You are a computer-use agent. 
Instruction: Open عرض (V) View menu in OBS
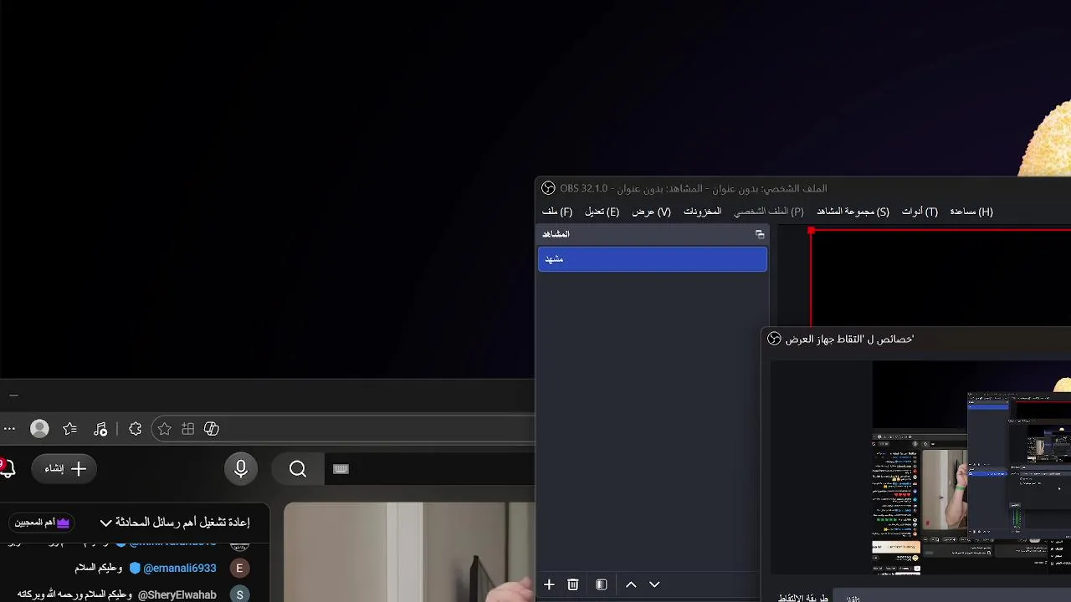pos(651,212)
